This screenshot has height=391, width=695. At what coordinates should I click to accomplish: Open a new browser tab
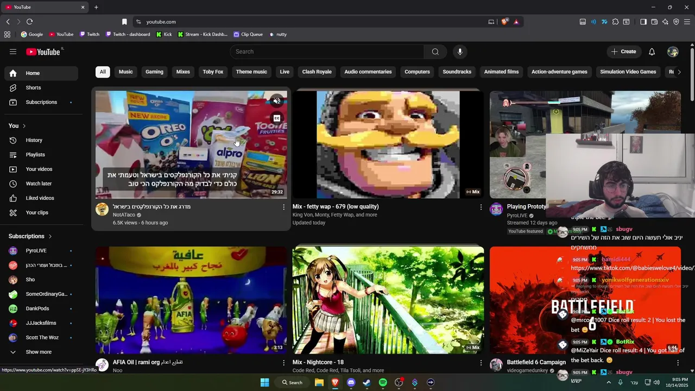(96, 7)
